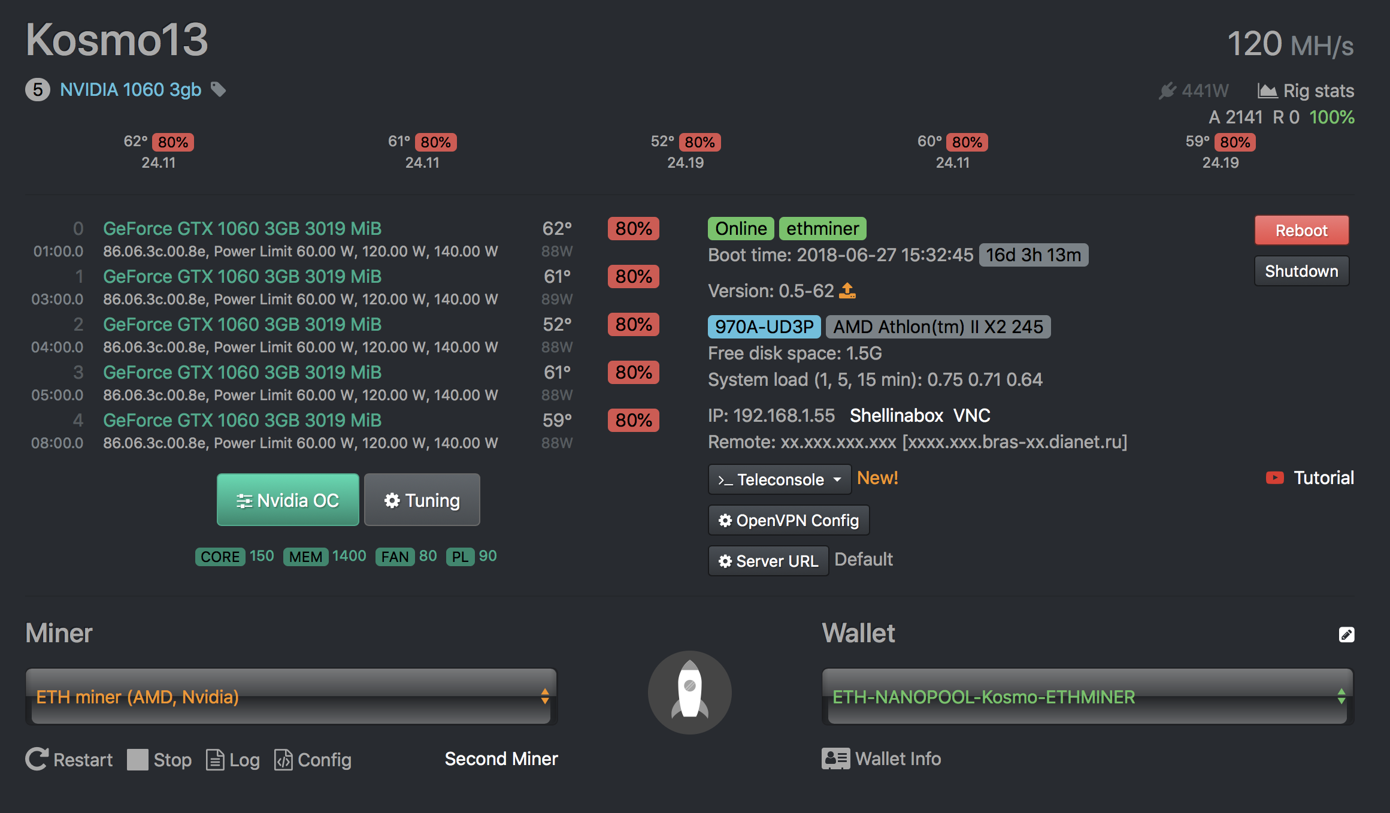1390x813 pixels.
Task: Click the Wallet edit pencil icon
Action: tap(1346, 634)
